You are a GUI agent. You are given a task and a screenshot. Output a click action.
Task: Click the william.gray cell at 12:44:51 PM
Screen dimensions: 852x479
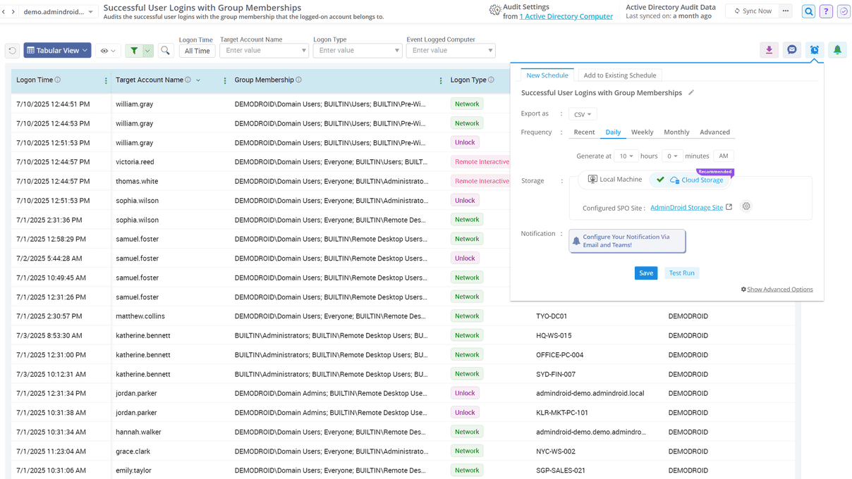135,104
